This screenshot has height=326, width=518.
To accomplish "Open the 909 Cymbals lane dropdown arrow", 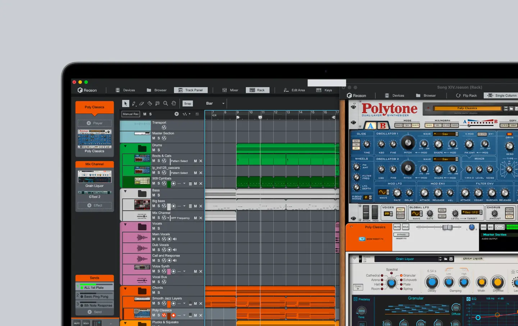I will pyautogui.click(x=184, y=184).
